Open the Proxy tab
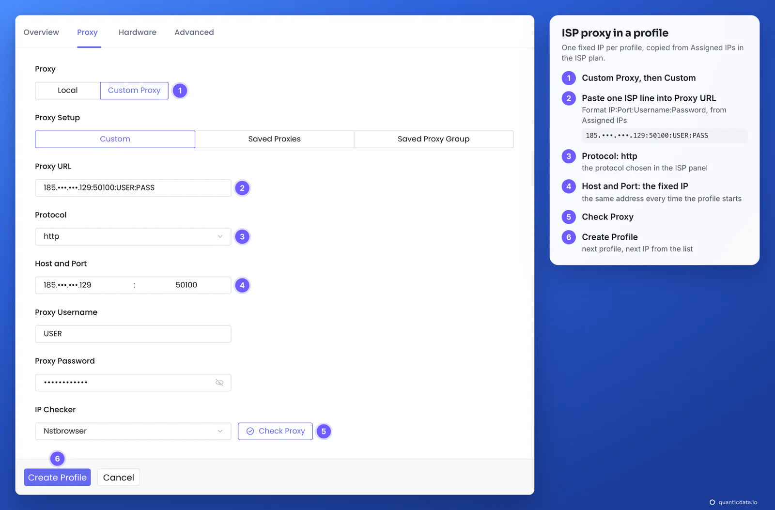Screen dimensions: 775x510 87,32
